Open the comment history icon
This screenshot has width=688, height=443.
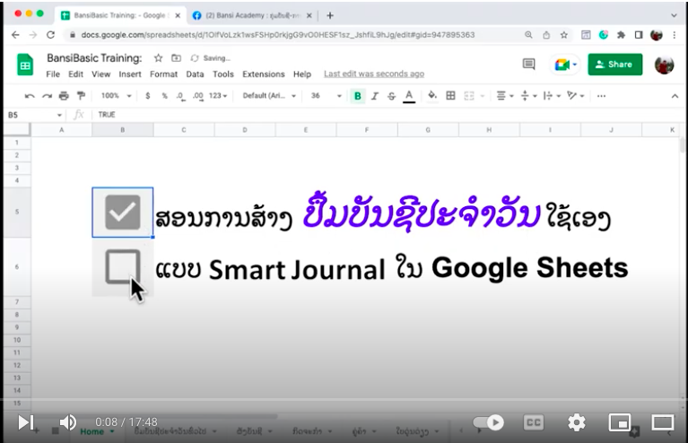coord(528,65)
